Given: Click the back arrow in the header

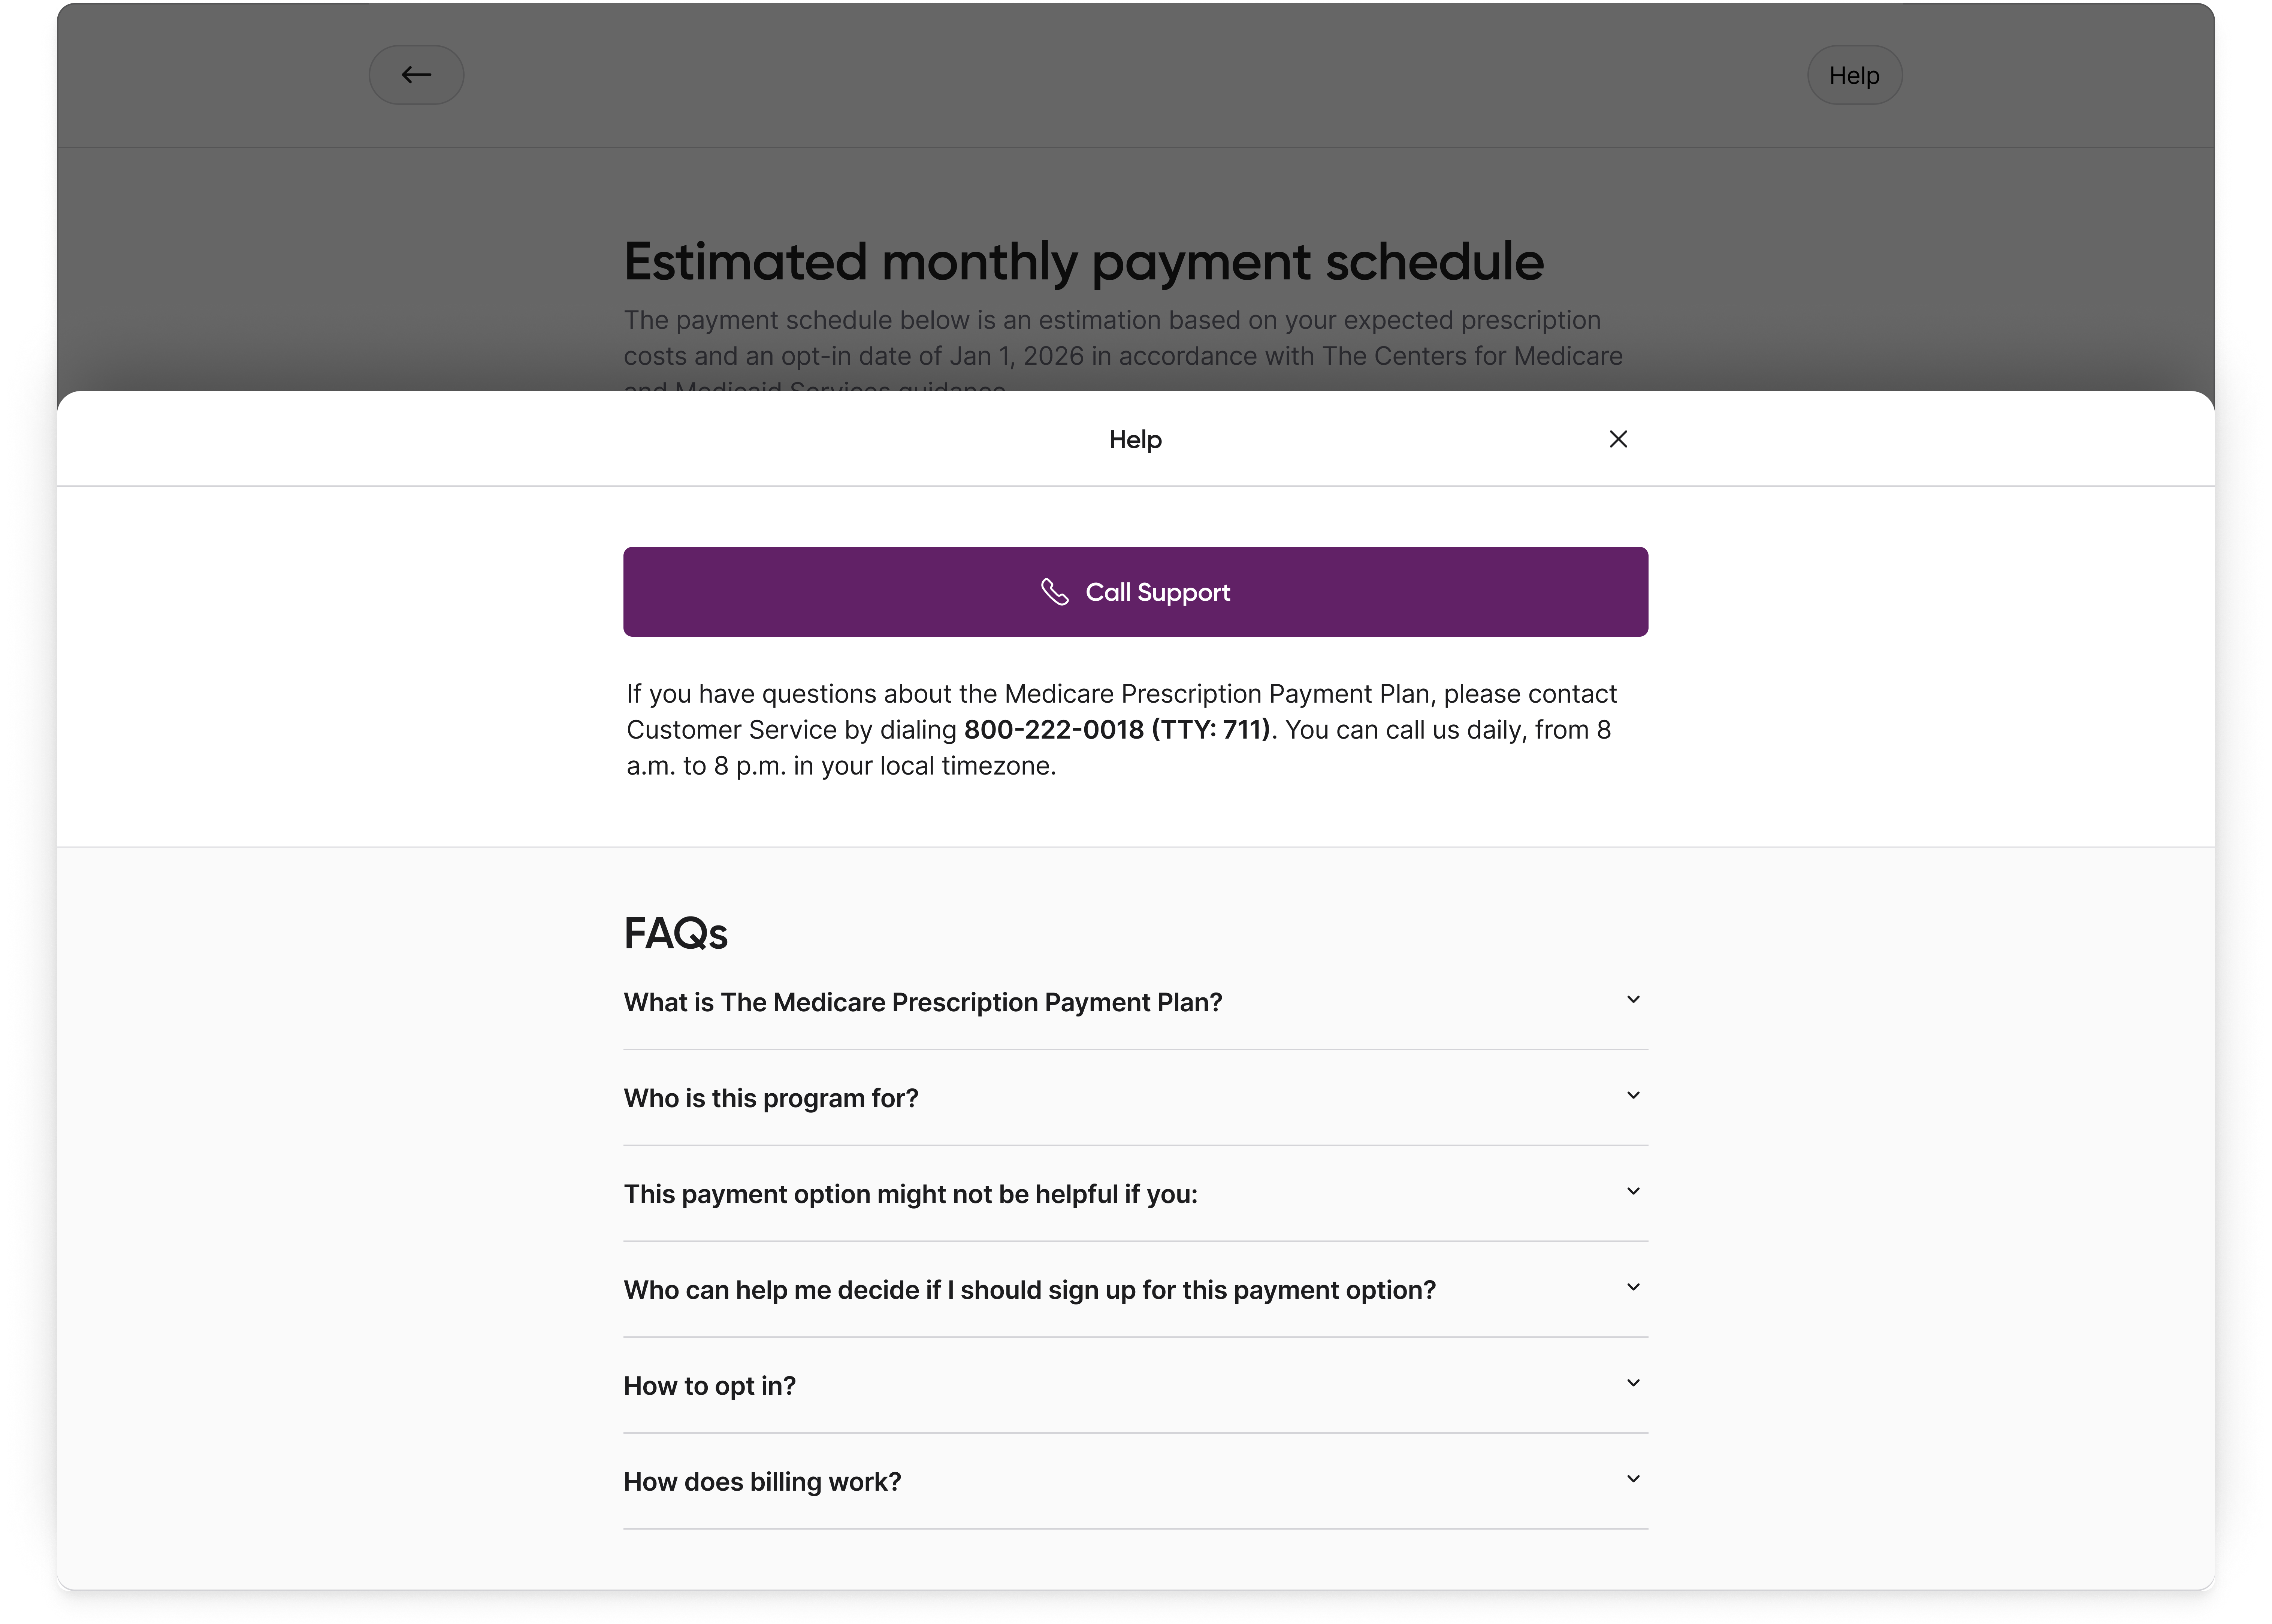Looking at the screenshot, I should point(416,74).
